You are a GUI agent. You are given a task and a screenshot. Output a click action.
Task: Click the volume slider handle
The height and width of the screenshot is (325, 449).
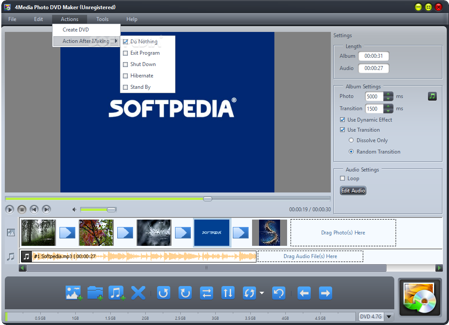(112, 210)
